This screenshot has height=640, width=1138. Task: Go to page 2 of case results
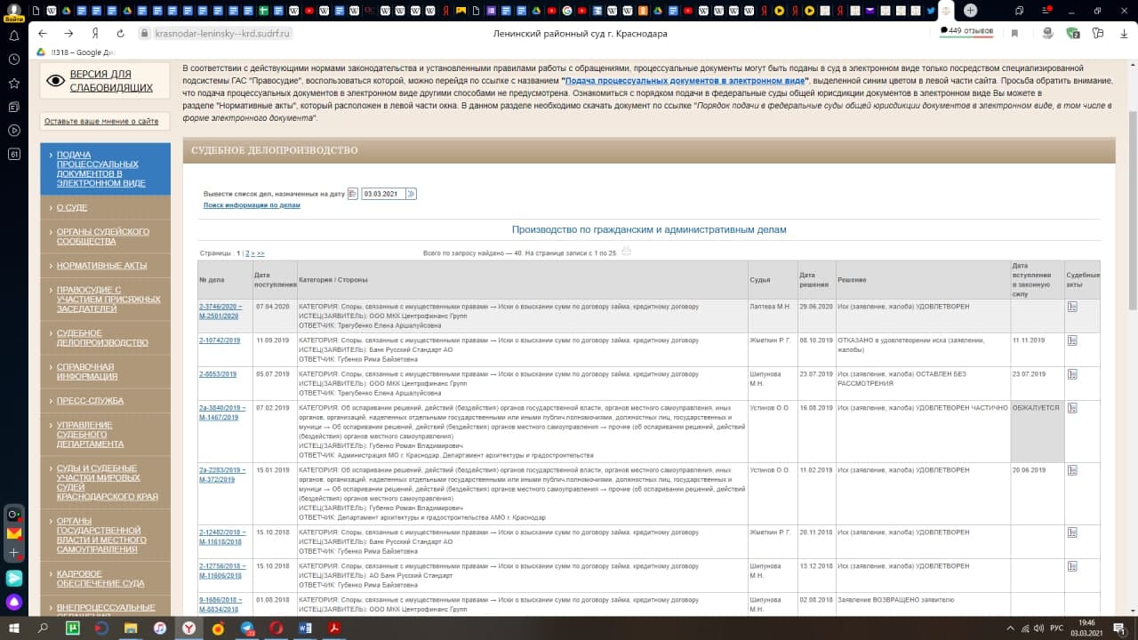point(247,253)
